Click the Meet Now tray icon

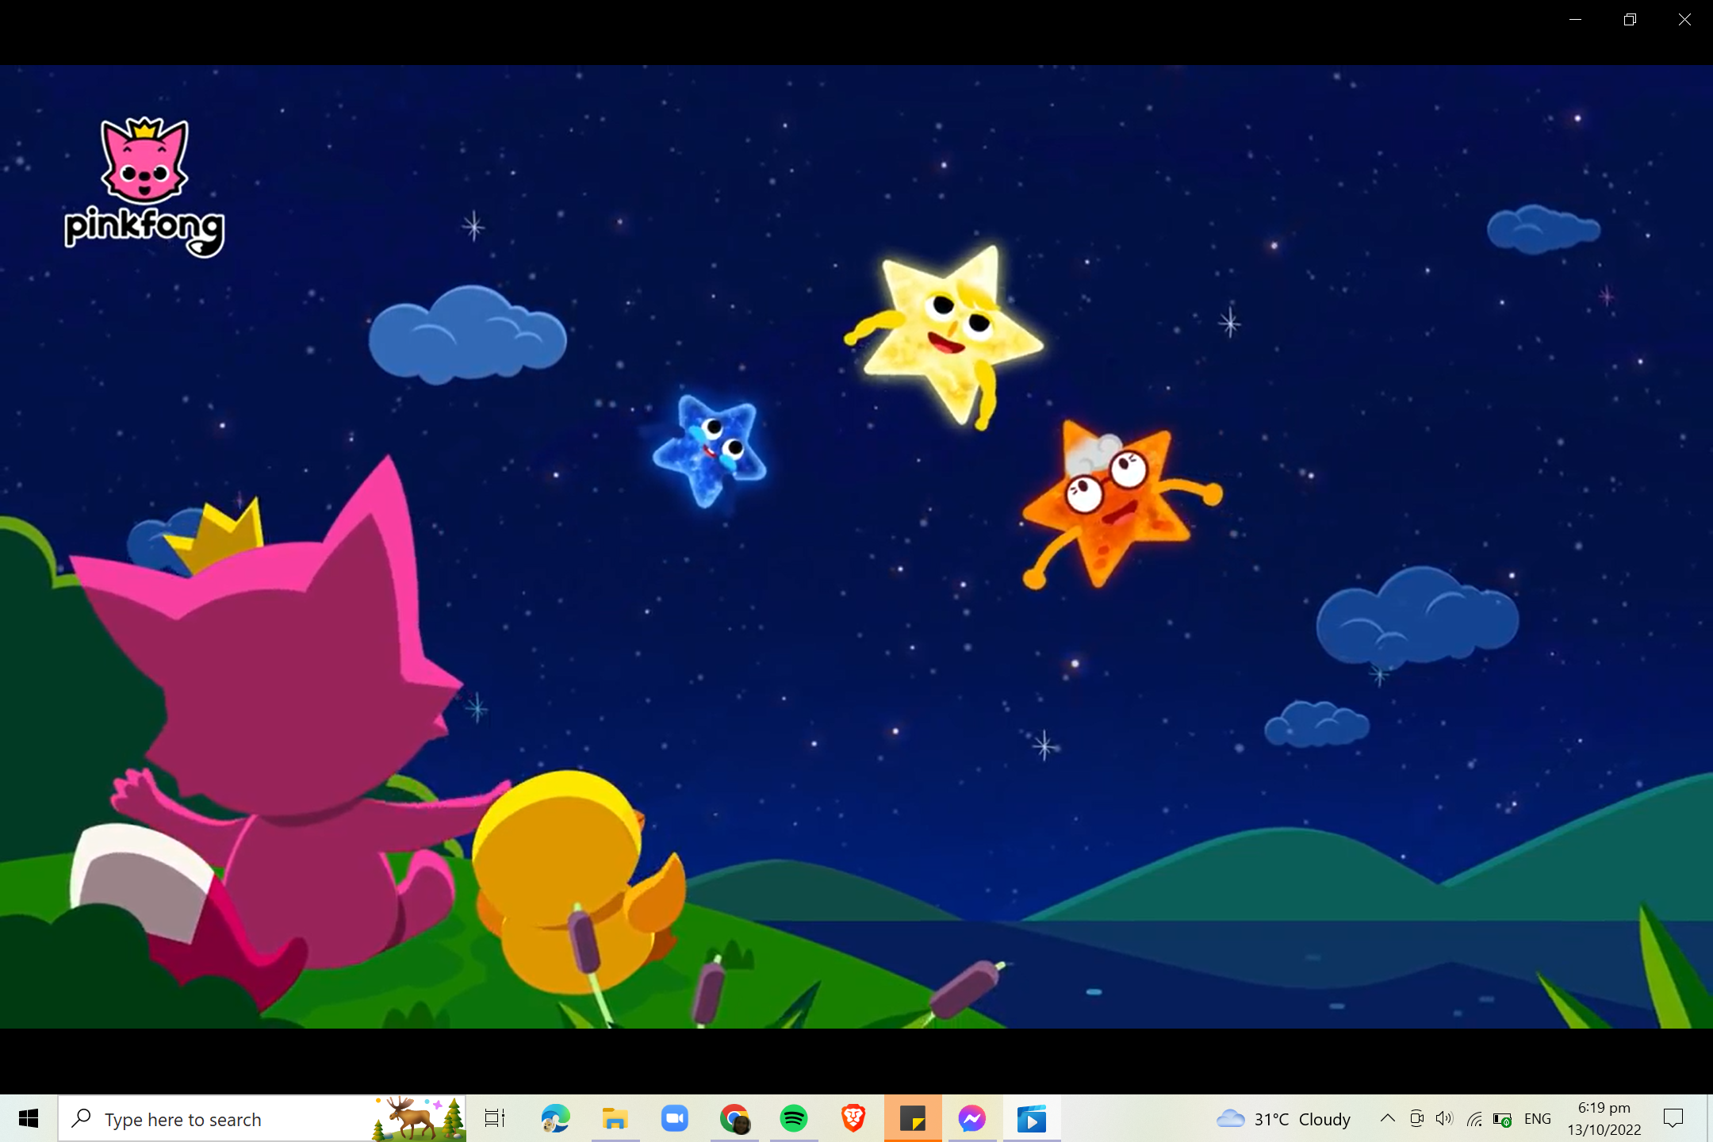1416,1118
